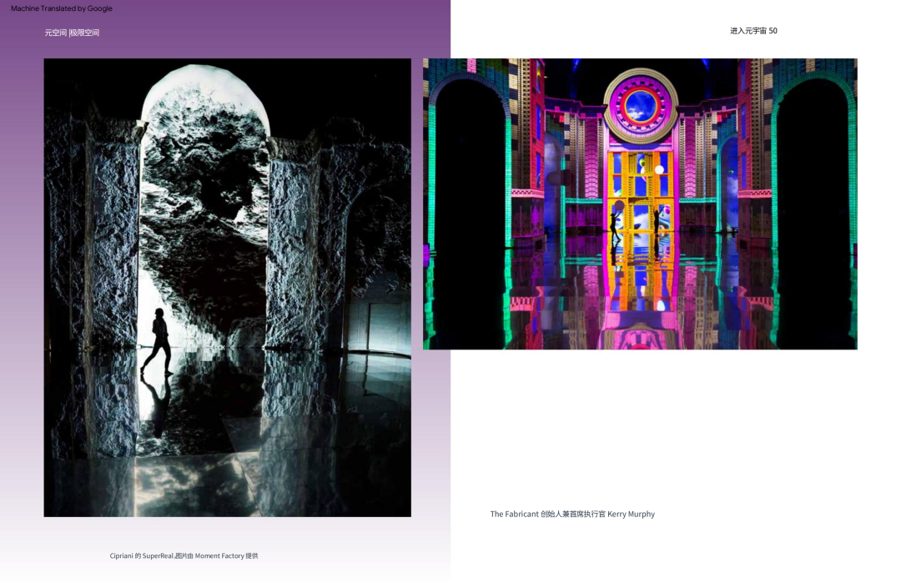Click the "进入元宇宙 50" page header
The height and width of the screenshot is (583, 901).
753,31
